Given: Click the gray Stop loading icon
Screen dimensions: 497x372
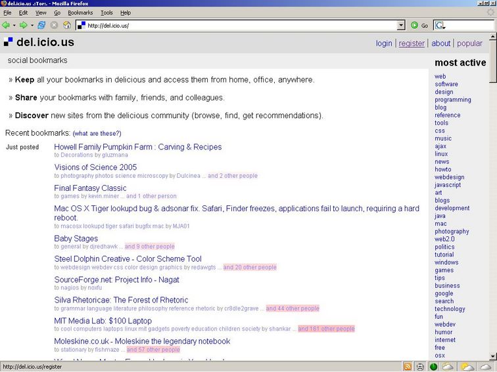Looking at the screenshot, I should point(54,26).
